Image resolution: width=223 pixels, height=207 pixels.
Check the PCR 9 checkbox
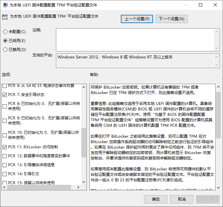(x=5, y=121)
